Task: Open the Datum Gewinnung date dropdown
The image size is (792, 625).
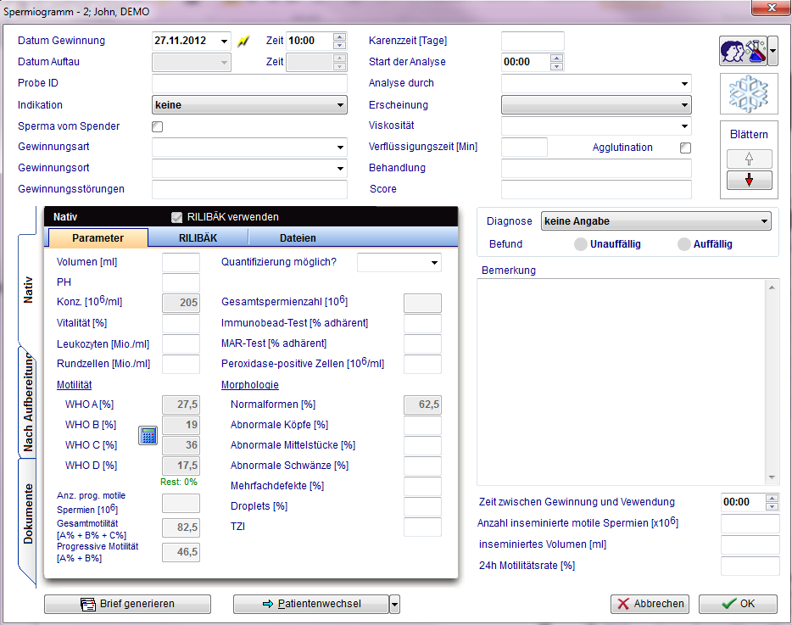Action: tap(224, 41)
